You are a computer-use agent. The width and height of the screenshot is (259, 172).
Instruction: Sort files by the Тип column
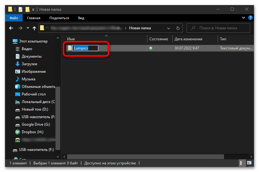click(x=223, y=39)
